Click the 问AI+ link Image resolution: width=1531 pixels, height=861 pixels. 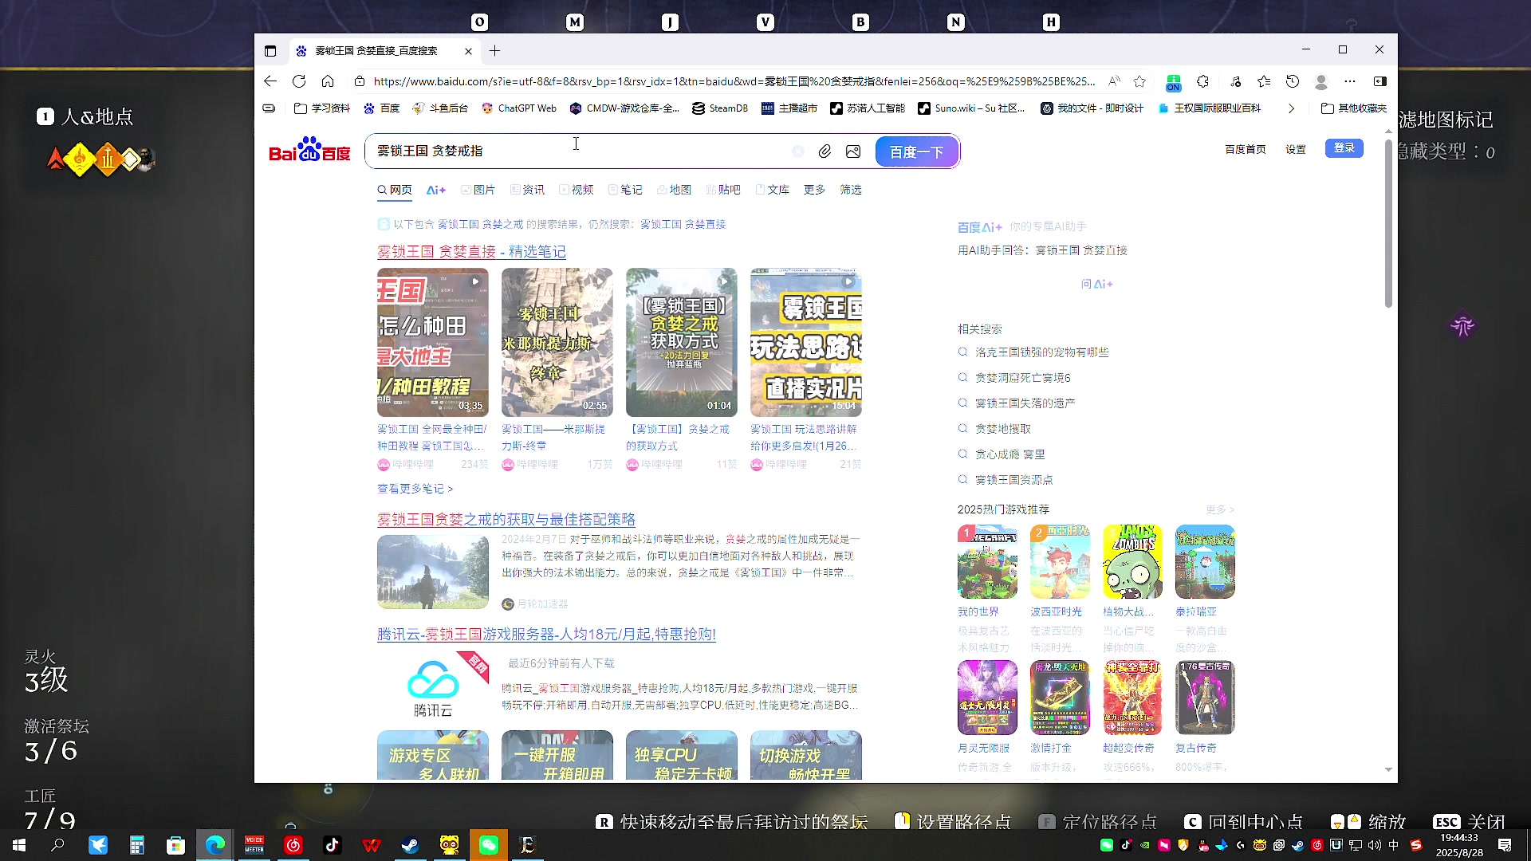coord(1097,284)
